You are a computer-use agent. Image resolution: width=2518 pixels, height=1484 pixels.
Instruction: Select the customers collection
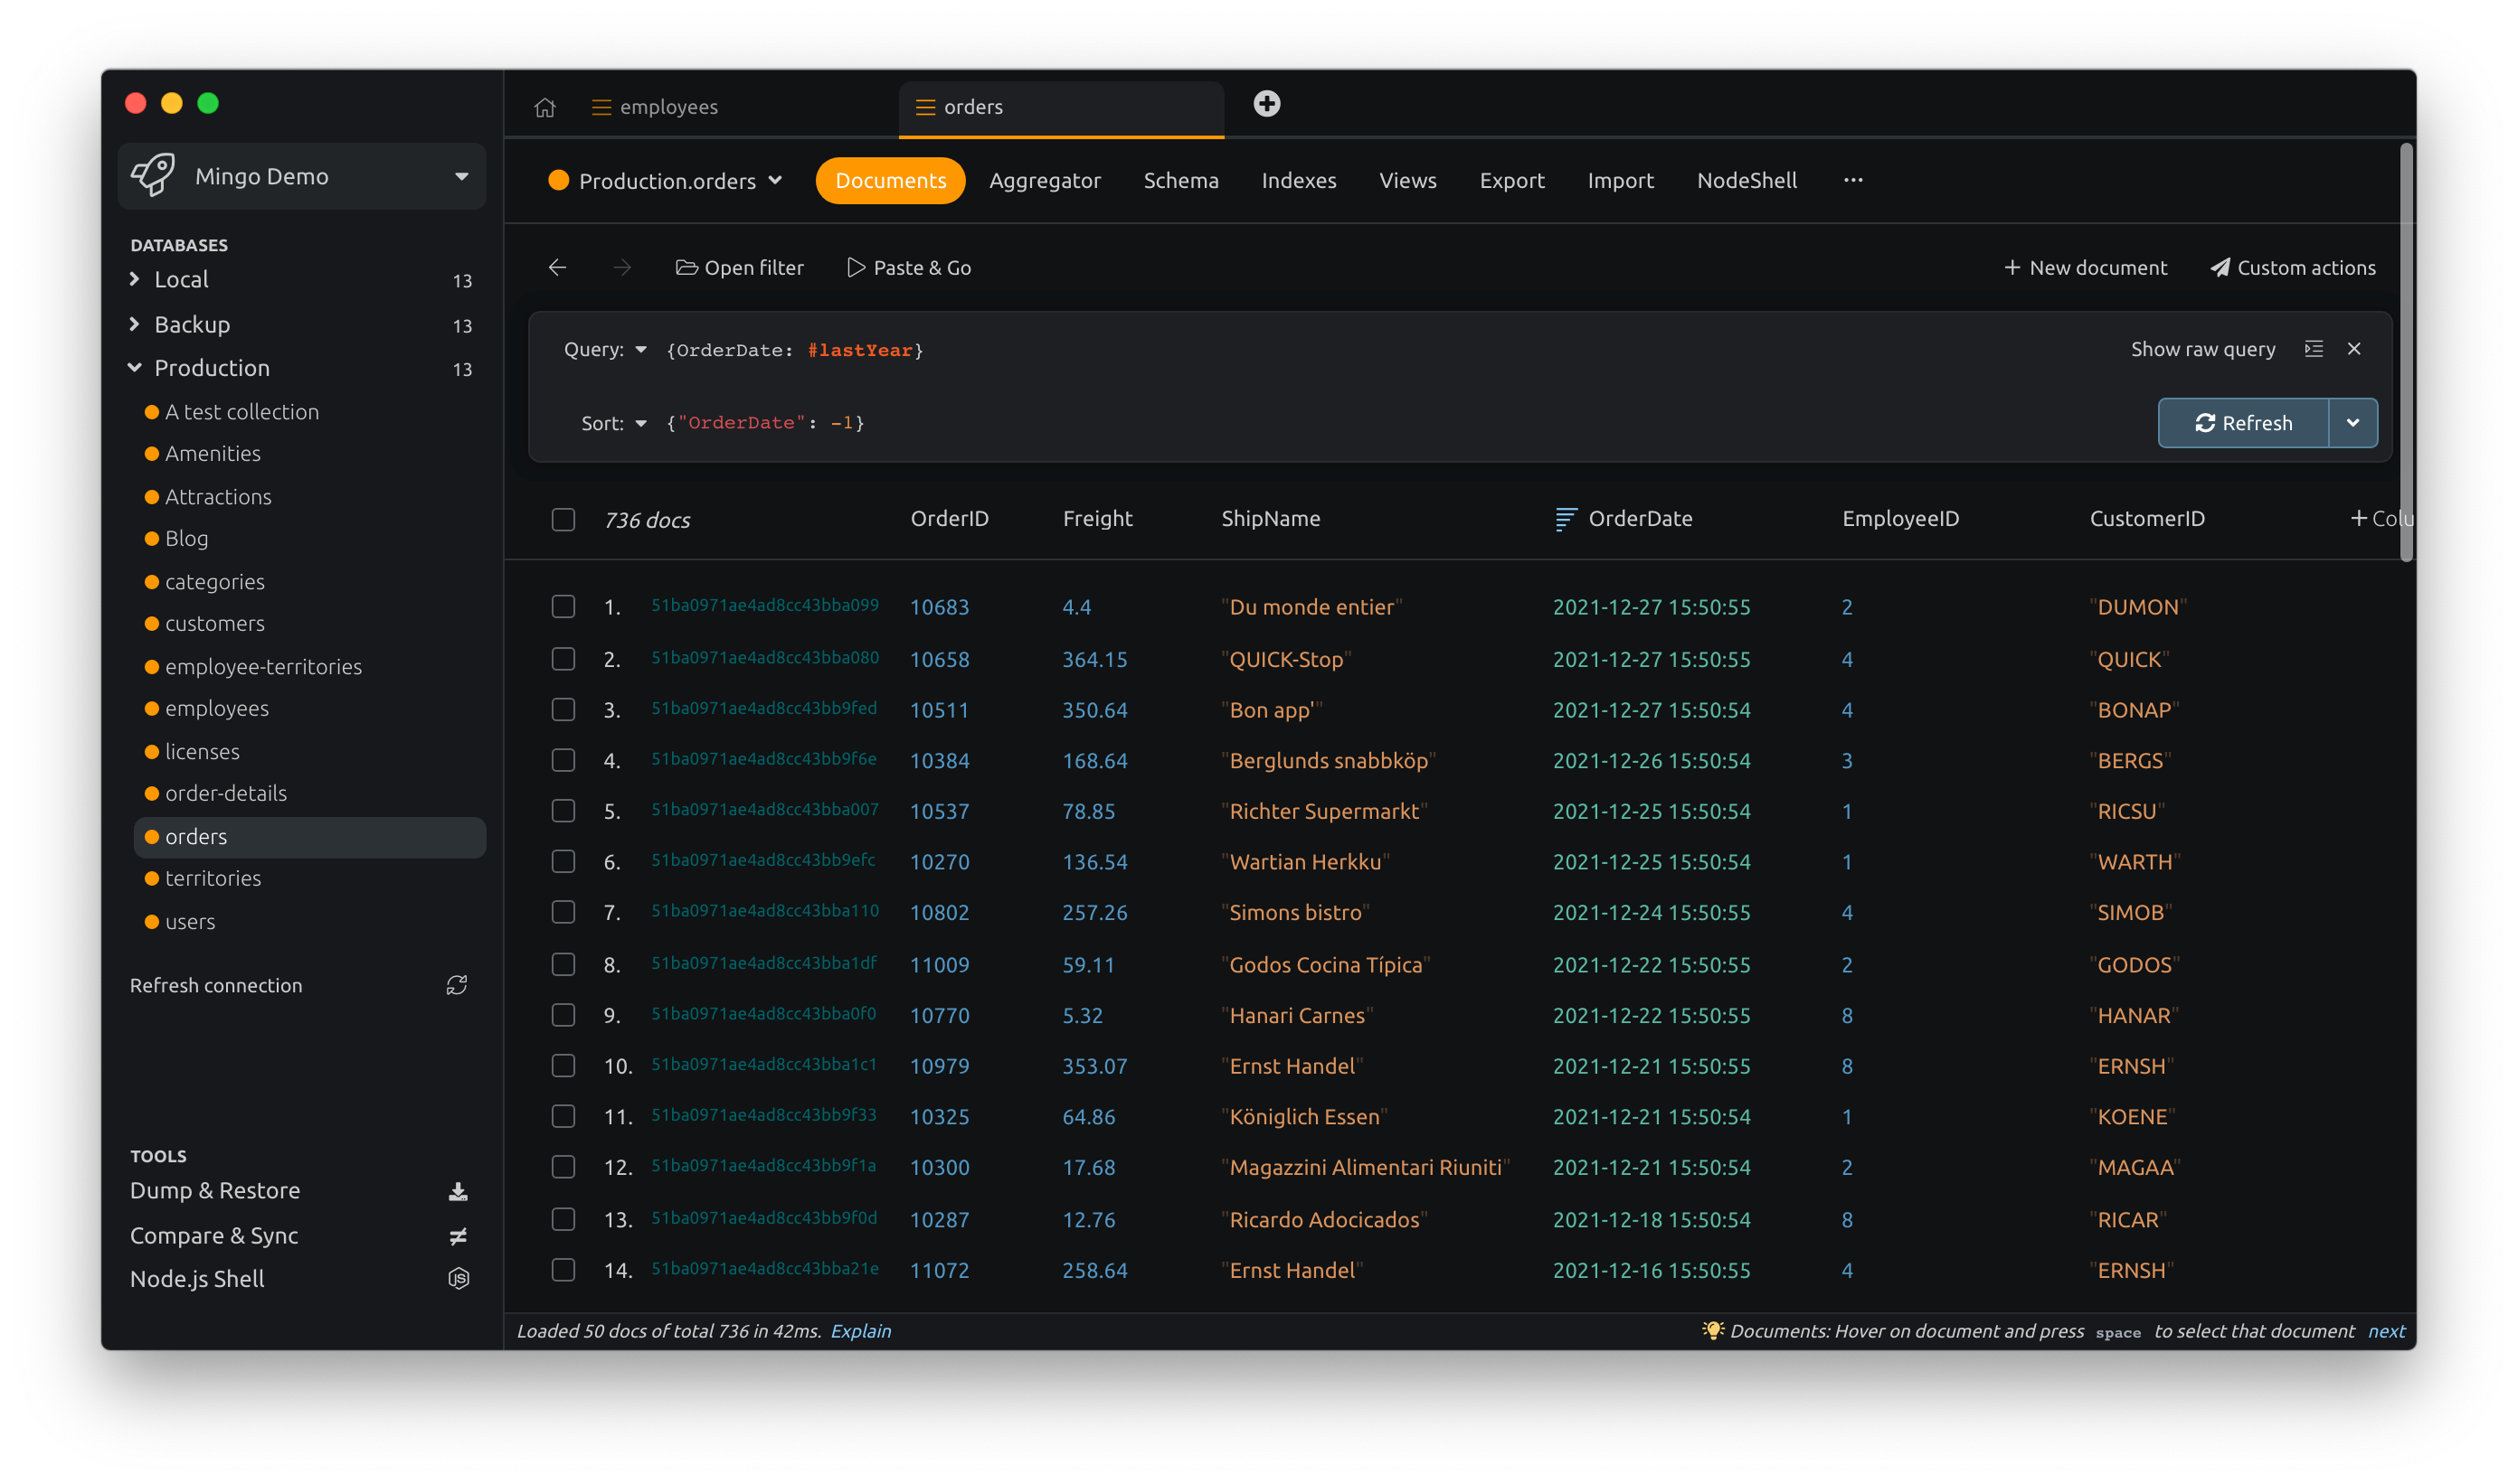click(x=215, y=623)
